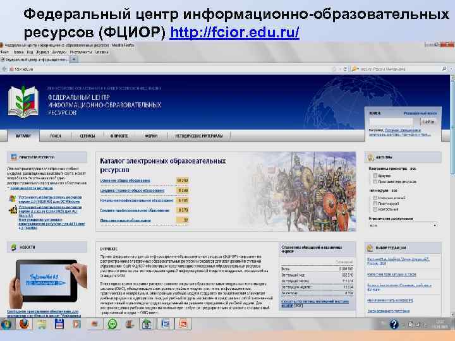Open the PowerPoint icon in the taskbar
The image size is (455, 341).
pos(183,324)
